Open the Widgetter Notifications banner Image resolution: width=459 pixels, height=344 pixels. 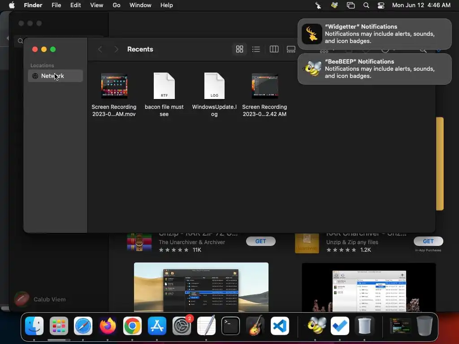374,34
